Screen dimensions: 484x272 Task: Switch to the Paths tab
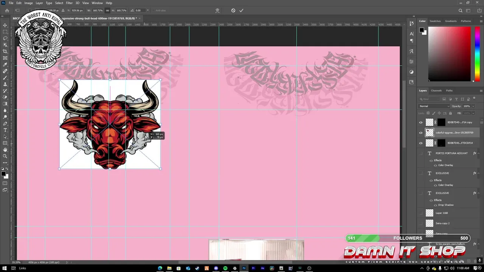[x=449, y=91]
